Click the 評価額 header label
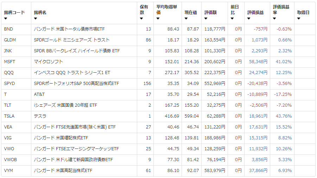The width and height of the screenshot is (317, 178). click(x=210, y=13)
